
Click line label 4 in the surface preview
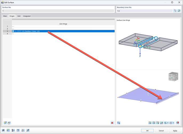pos(155,90)
